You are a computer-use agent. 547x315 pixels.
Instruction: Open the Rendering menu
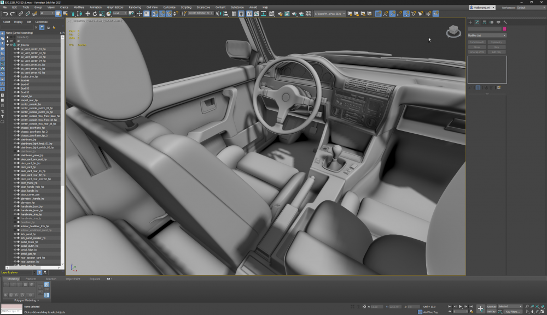[135, 7]
